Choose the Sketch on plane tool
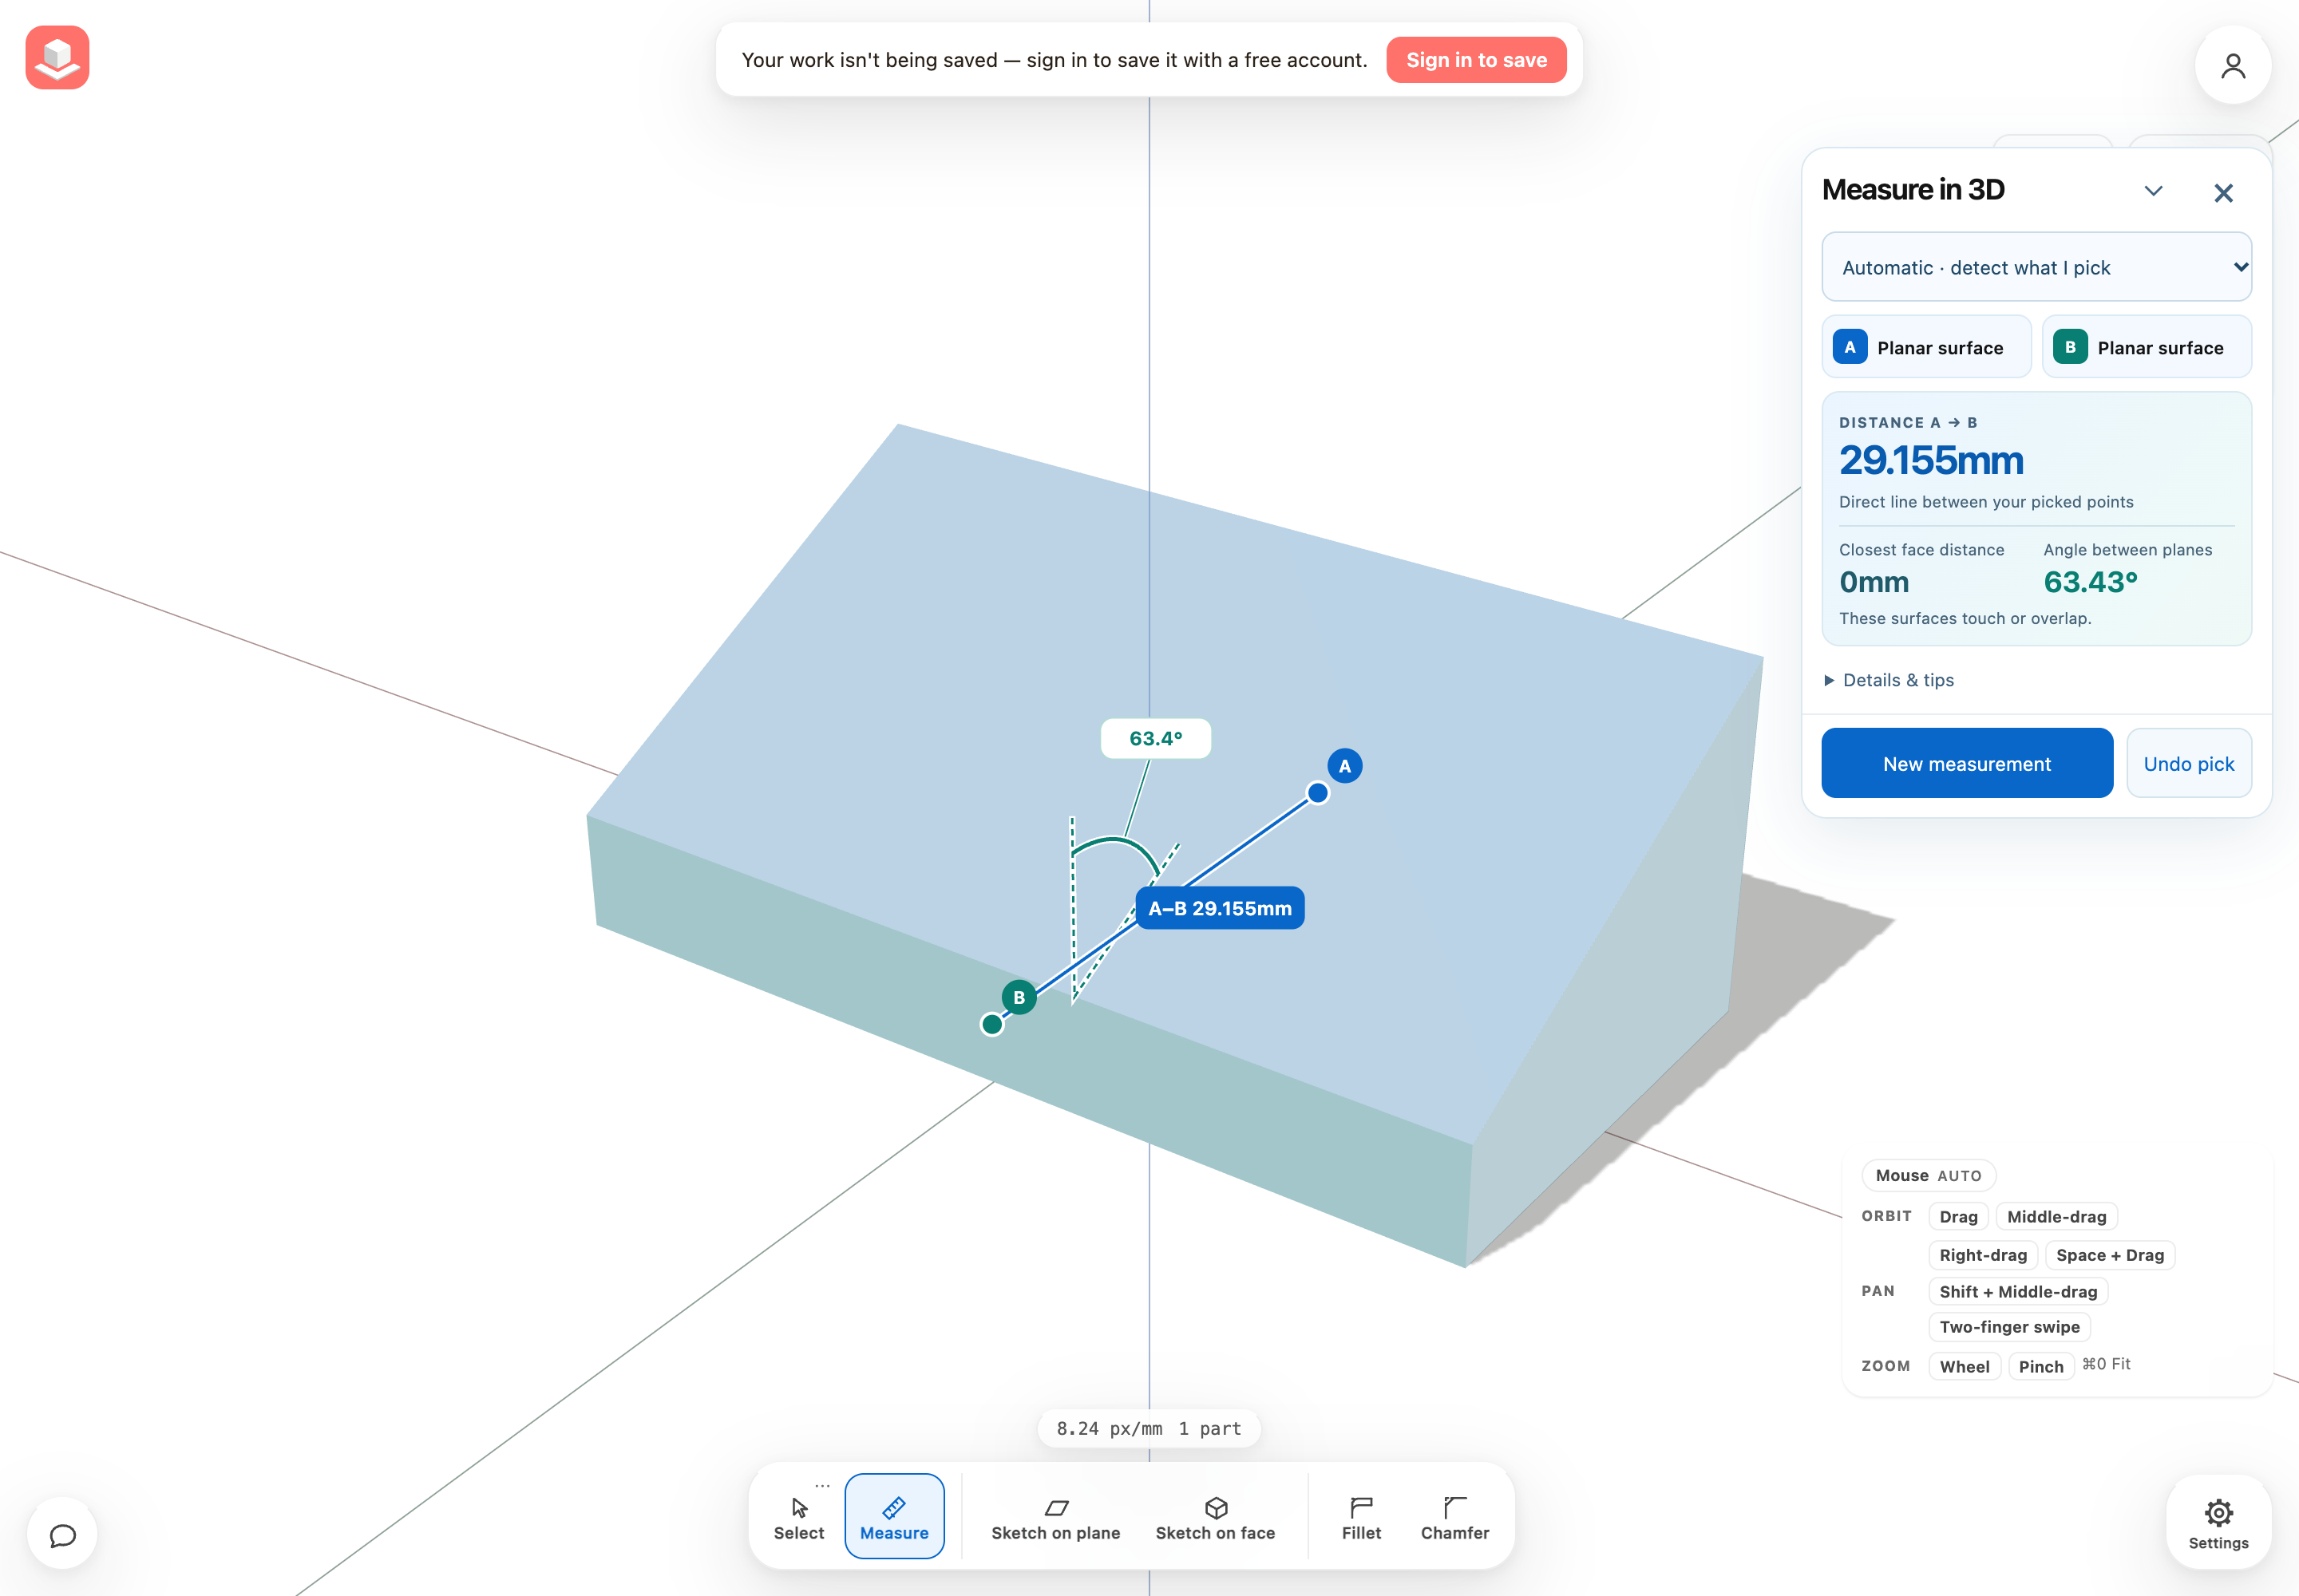The height and width of the screenshot is (1596, 2299). coord(1055,1517)
